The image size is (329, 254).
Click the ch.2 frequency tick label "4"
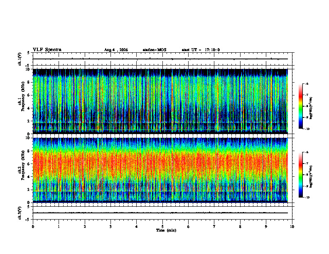[x=29, y=177]
